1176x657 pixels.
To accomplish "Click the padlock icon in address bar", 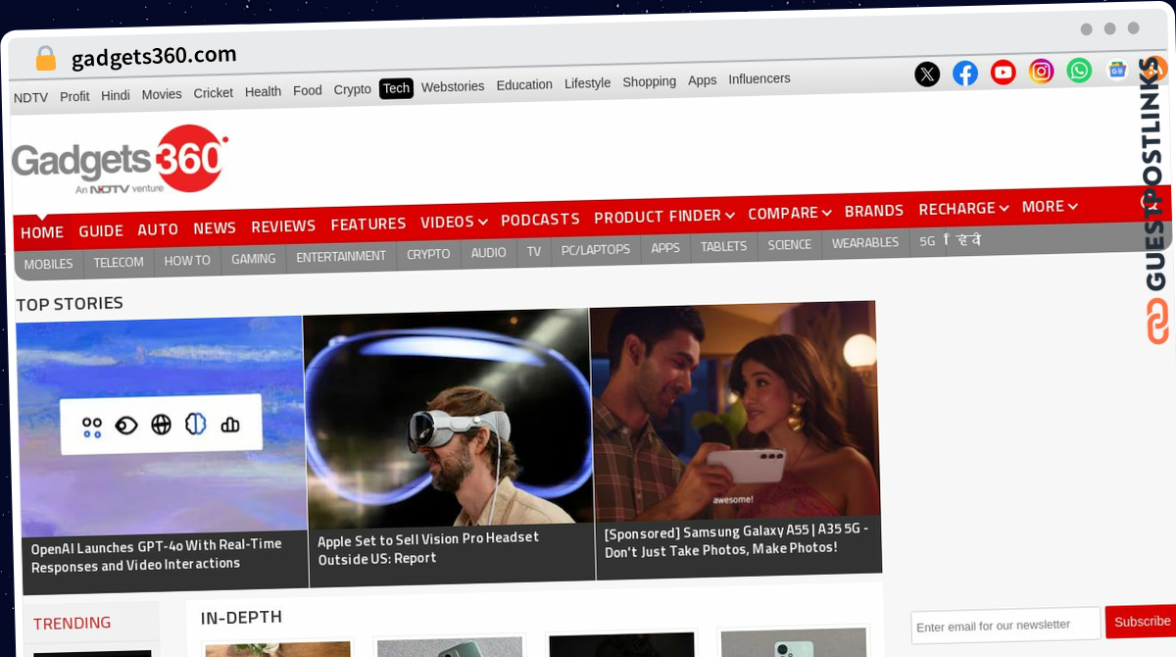I will (46, 59).
